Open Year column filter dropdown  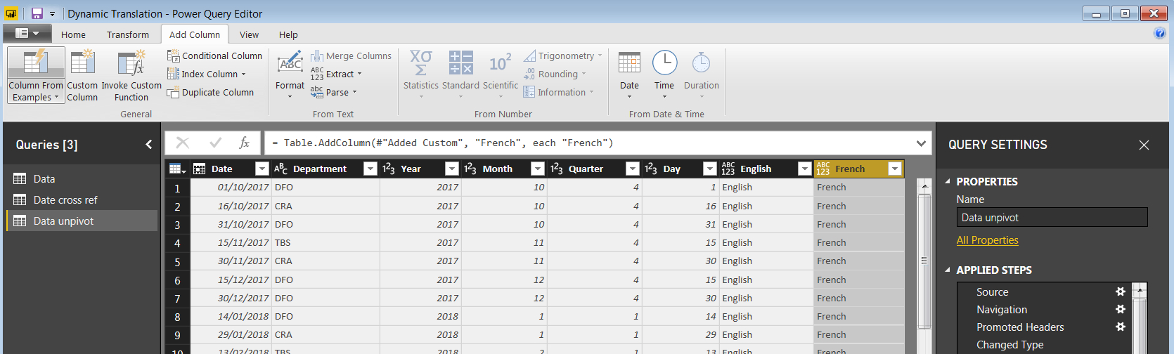click(x=452, y=169)
